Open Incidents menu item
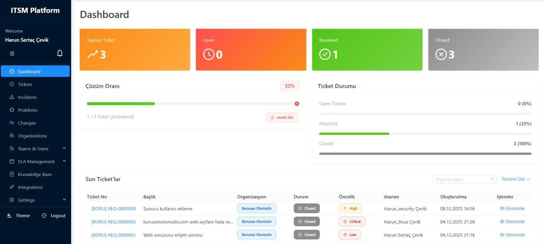The height and width of the screenshot is (244, 543). pos(35,97)
